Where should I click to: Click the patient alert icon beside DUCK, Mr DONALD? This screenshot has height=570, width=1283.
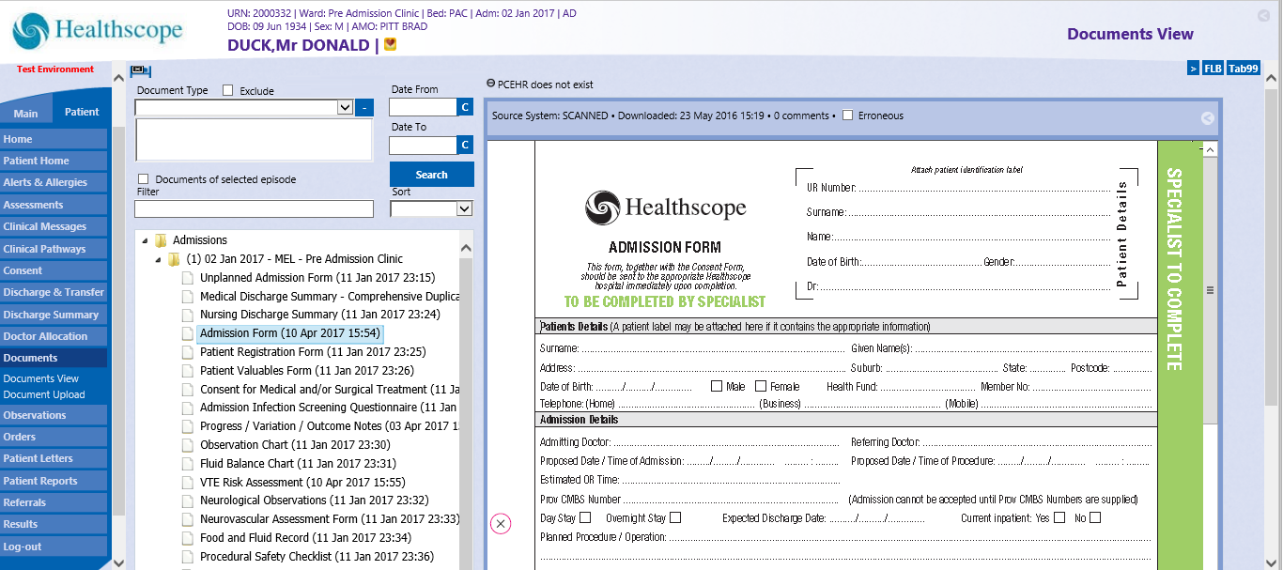tap(391, 44)
